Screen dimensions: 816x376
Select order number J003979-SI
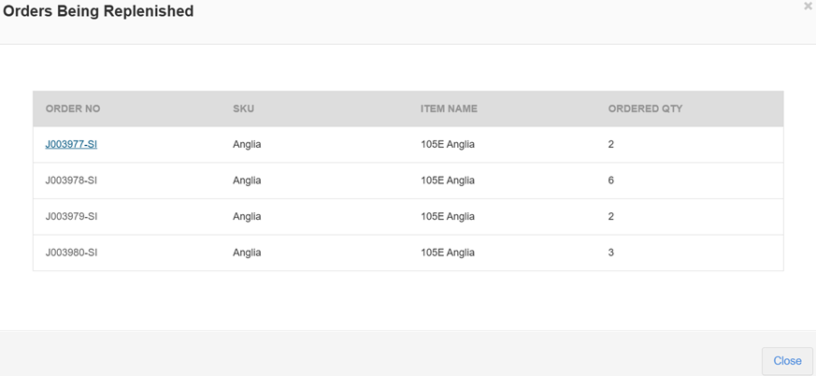point(71,216)
